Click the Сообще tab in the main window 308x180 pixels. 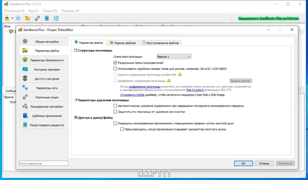(10, 91)
